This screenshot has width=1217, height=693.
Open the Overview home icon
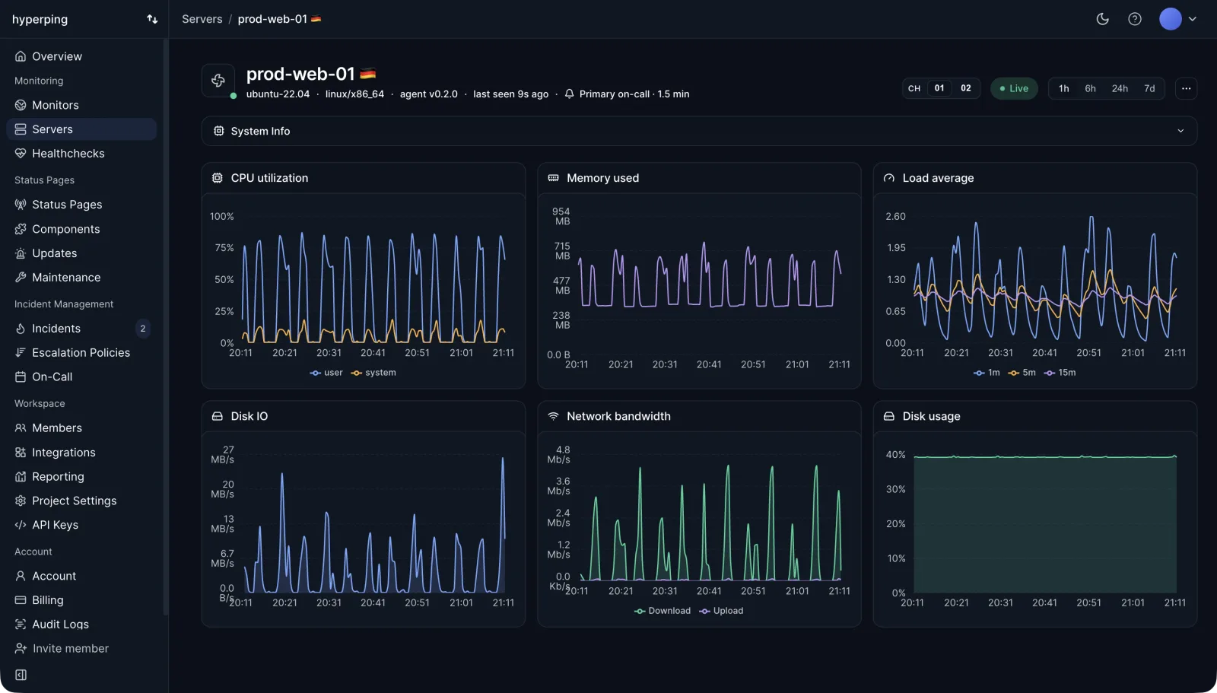point(21,56)
